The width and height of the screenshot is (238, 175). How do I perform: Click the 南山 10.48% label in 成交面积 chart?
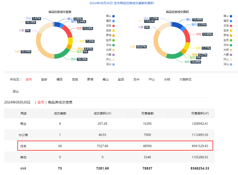coord(196,20)
